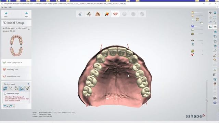Open the File menu

pos(2,7)
